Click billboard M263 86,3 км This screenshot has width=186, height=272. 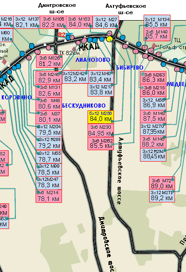(153, 77)
